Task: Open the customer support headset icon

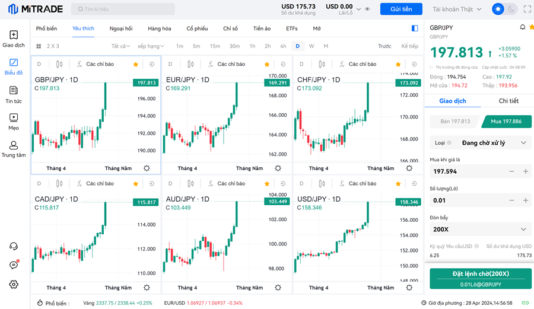Action: pyautogui.click(x=14, y=246)
